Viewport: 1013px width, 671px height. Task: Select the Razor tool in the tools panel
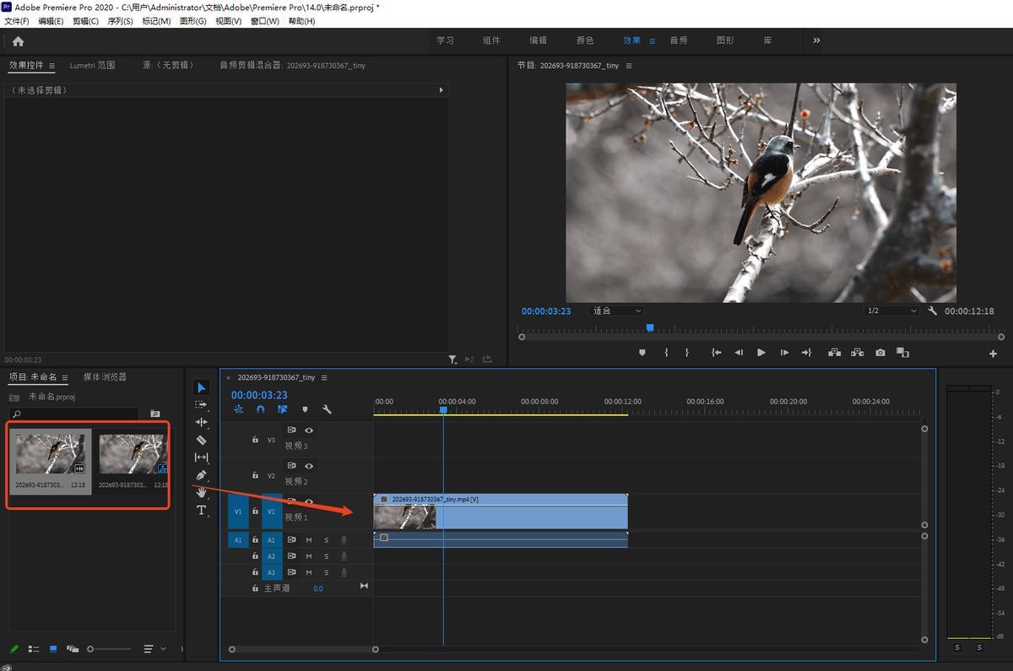click(201, 440)
